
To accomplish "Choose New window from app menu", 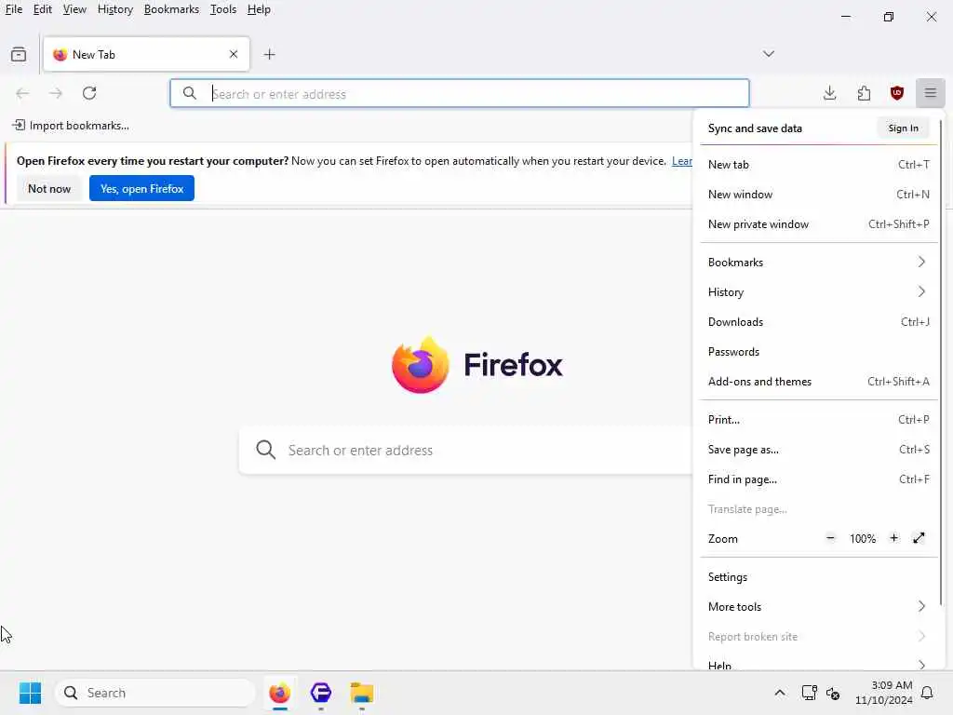I will tap(819, 195).
